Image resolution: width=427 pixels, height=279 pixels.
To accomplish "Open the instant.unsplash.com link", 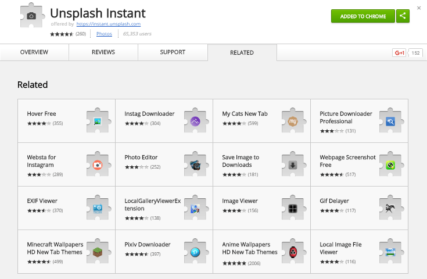I will [x=109, y=24].
